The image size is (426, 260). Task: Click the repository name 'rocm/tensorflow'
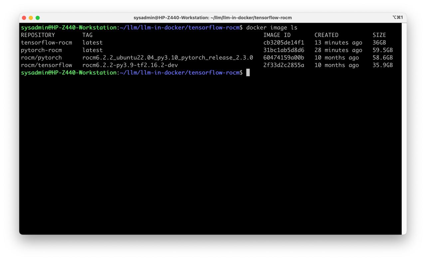[x=47, y=65]
